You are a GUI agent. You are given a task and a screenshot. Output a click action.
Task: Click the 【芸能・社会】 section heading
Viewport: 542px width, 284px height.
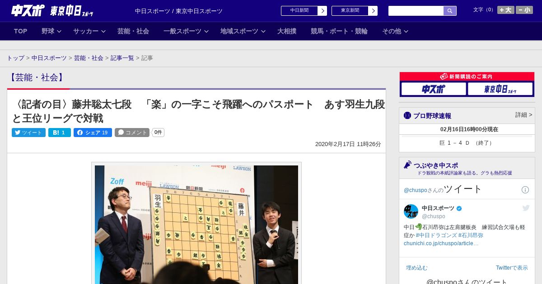[x=37, y=78]
